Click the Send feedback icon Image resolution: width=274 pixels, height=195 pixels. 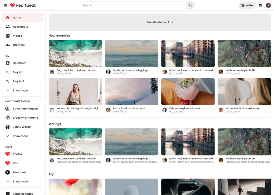click(x=7, y=194)
